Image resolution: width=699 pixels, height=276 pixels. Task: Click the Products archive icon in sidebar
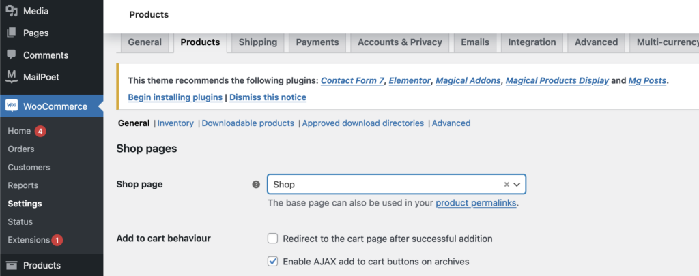(12, 266)
